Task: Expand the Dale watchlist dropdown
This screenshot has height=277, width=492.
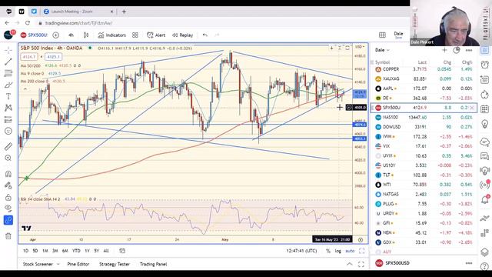Action: pos(382,50)
